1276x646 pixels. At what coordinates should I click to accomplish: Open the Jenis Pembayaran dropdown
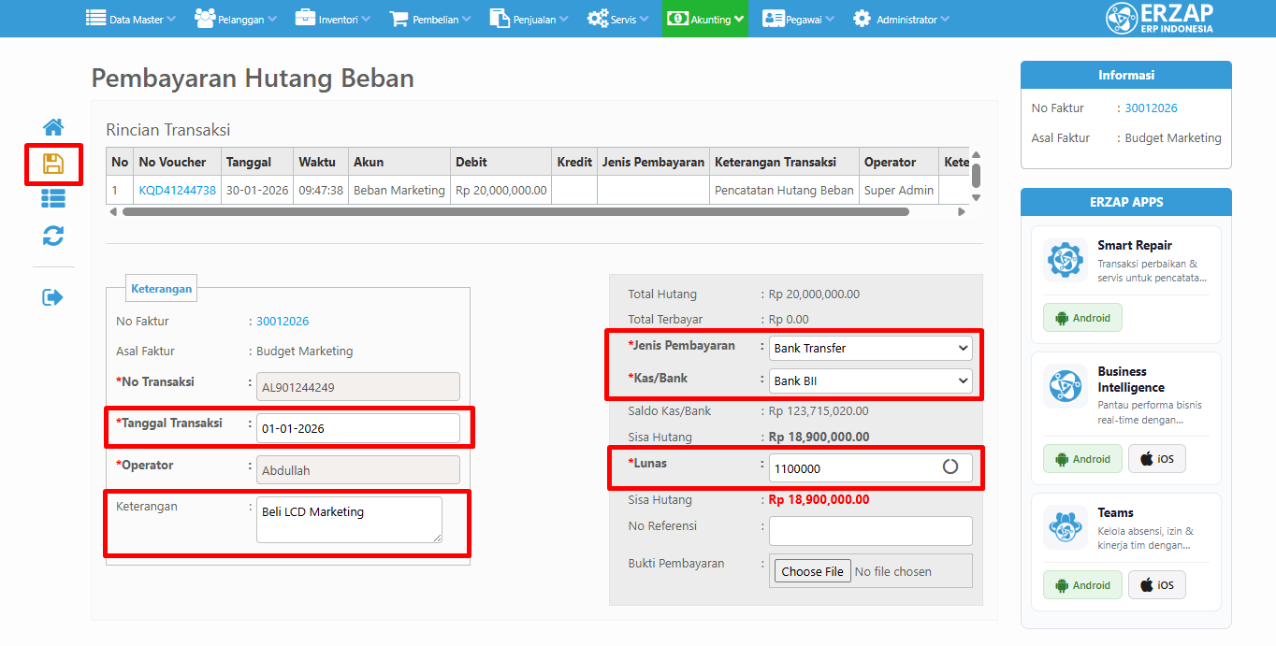click(870, 348)
